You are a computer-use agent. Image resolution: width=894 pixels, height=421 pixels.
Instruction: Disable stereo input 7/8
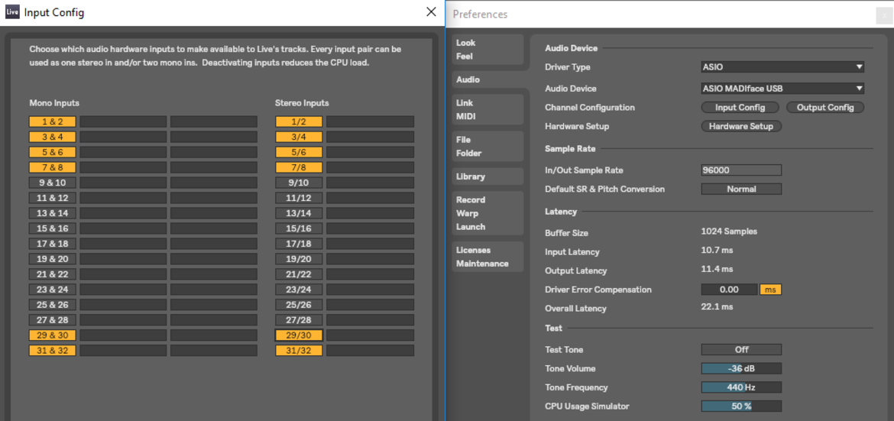click(299, 168)
